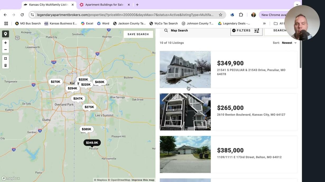The height and width of the screenshot is (182, 325).
Task: Click the filters sliders icon
Action: pos(257,31)
